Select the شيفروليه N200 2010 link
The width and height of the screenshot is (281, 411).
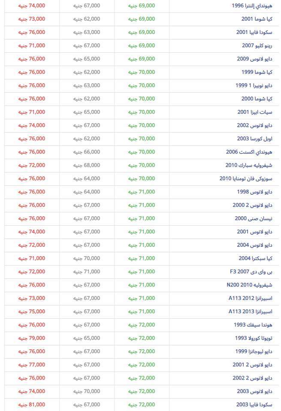pos(249,285)
